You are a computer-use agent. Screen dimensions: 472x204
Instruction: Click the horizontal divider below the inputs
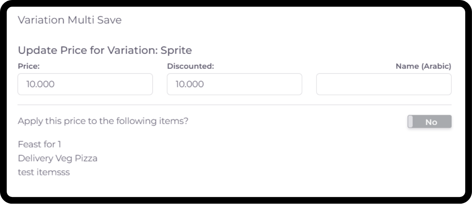pyautogui.click(x=234, y=105)
